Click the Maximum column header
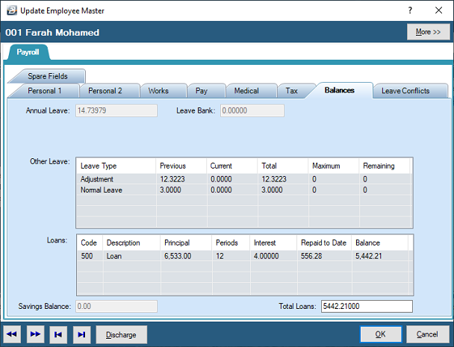The height and width of the screenshot is (347, 454). click(x=334, y=166)
